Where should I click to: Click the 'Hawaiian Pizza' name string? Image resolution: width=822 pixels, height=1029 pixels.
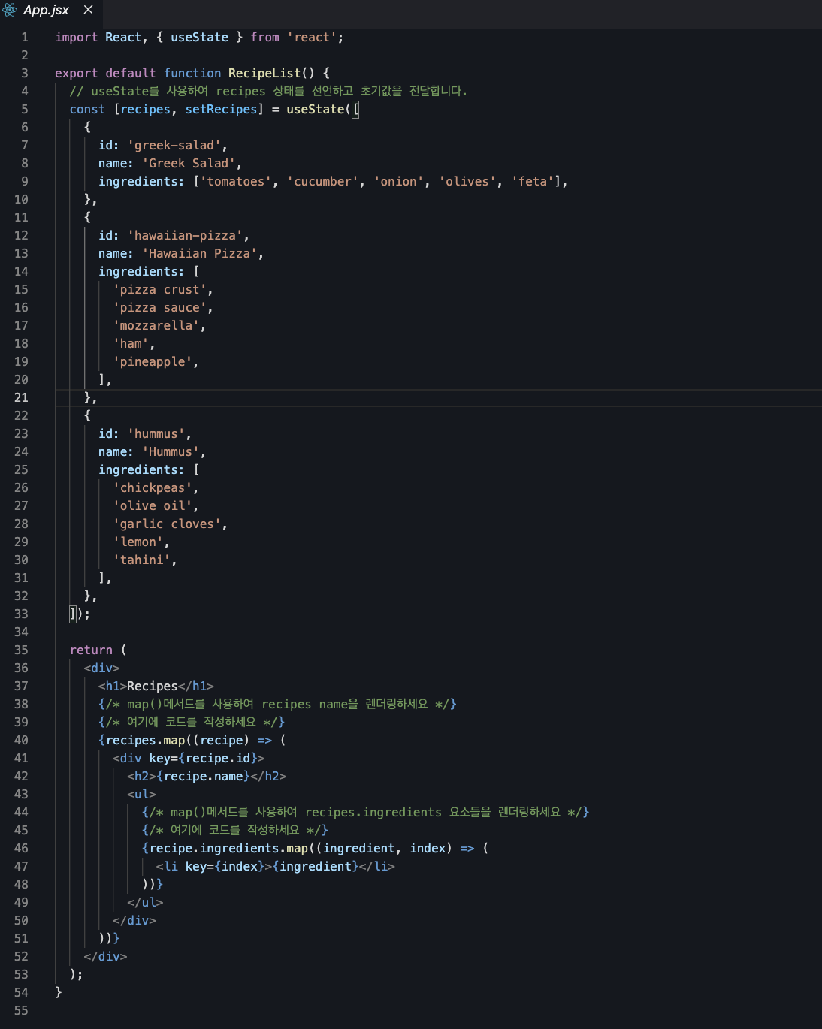(x=200, y=253)
